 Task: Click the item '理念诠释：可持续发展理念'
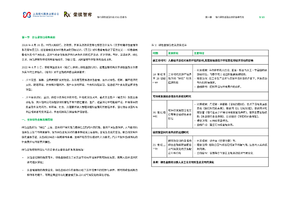click(x=212, y=121)
